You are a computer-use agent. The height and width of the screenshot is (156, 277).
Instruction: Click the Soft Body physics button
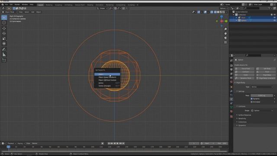click(266, 68)
